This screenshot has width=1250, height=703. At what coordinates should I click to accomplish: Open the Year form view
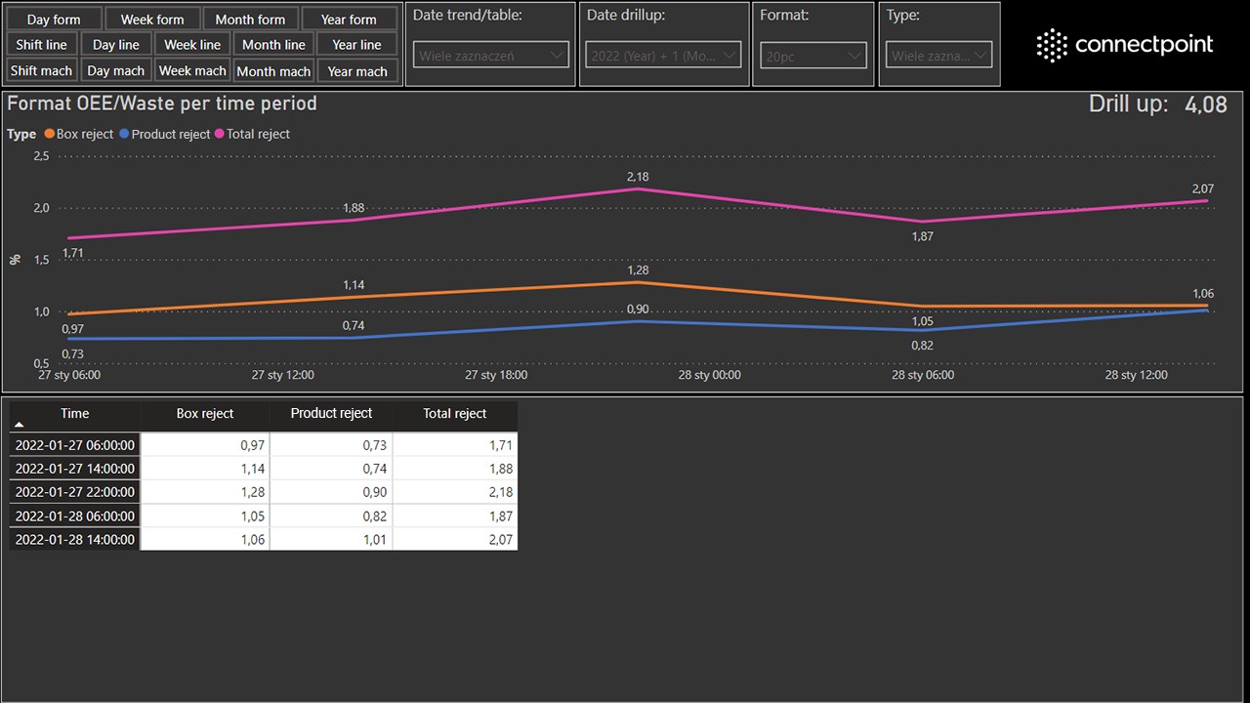(349, 20)
